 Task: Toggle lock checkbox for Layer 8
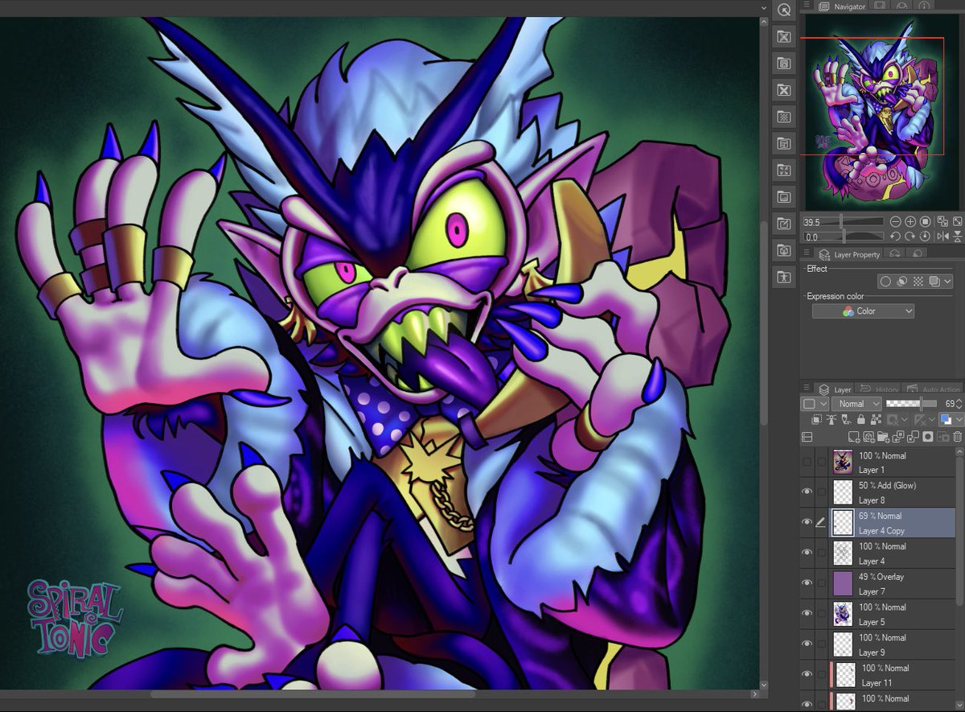(821, 492)
